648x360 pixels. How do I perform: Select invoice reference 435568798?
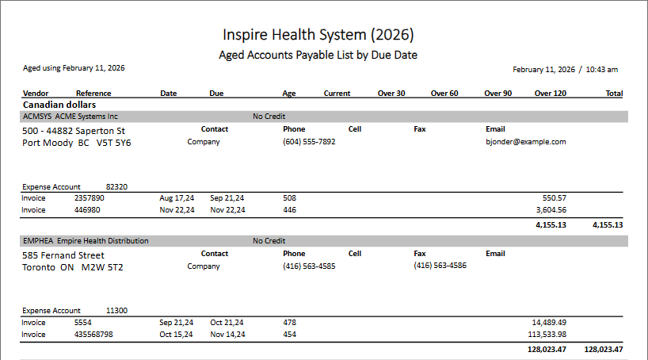93,335
